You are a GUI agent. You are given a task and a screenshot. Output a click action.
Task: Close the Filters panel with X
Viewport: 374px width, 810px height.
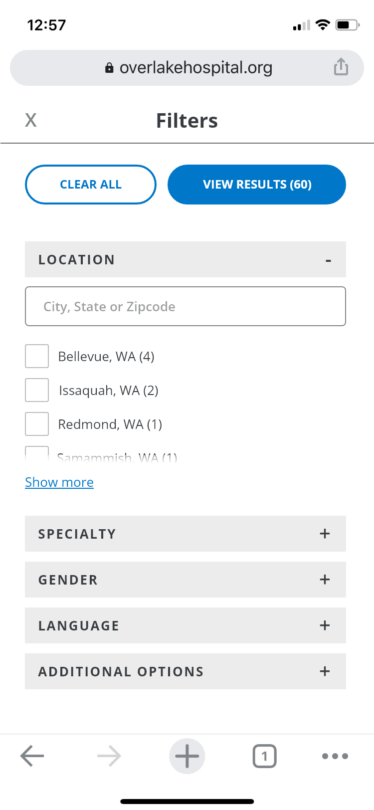click(x=31, y=120)
